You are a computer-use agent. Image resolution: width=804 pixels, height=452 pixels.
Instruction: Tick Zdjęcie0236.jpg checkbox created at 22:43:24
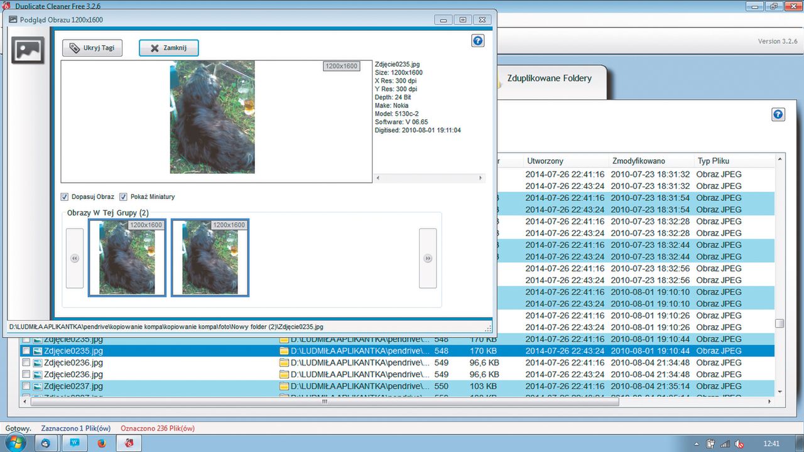[26, 374]
